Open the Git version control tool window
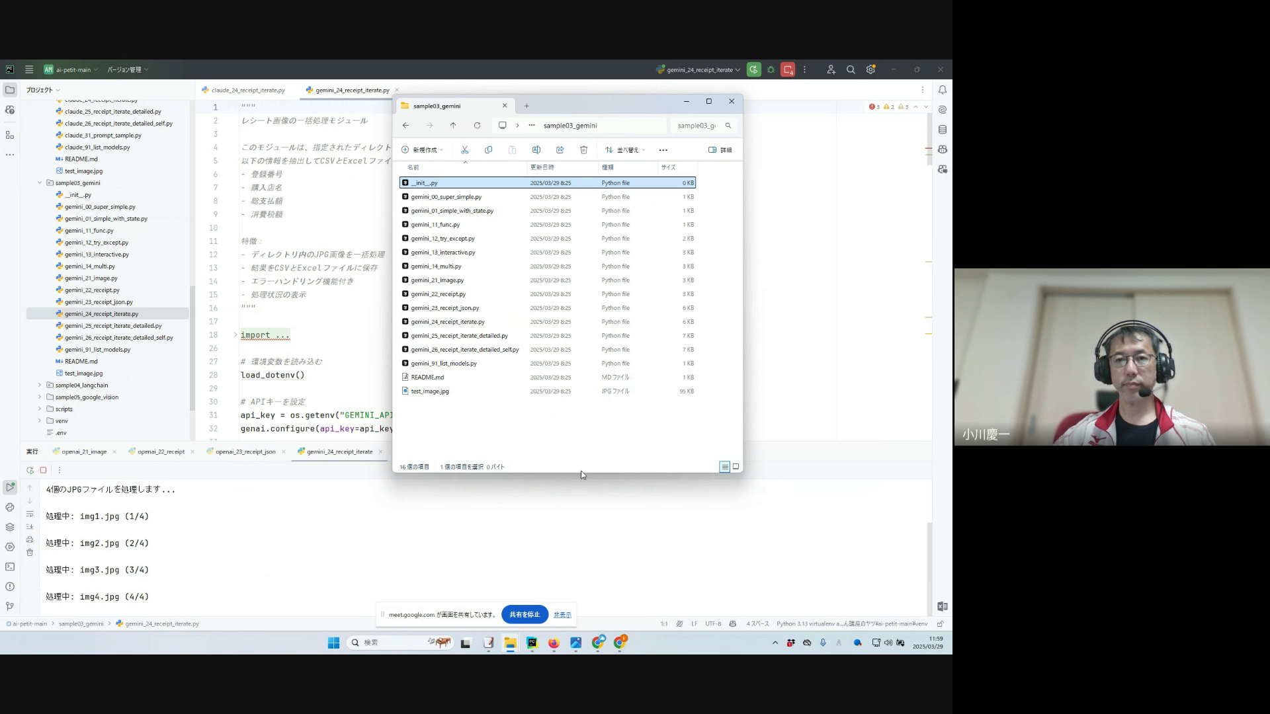This screenshot has height=714, width=1270. click(10, 606)
